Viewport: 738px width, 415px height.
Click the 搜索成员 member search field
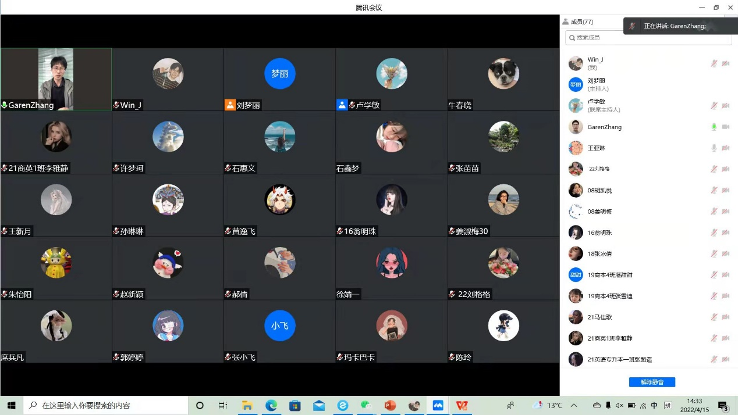pyautogui.click(x=648, y=37)
